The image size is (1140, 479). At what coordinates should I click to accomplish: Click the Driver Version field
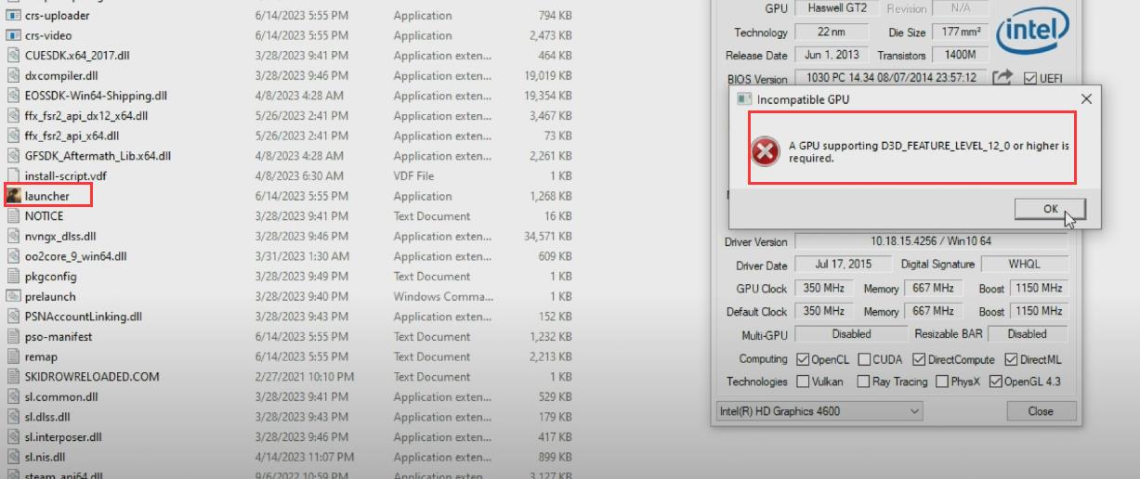931,241
